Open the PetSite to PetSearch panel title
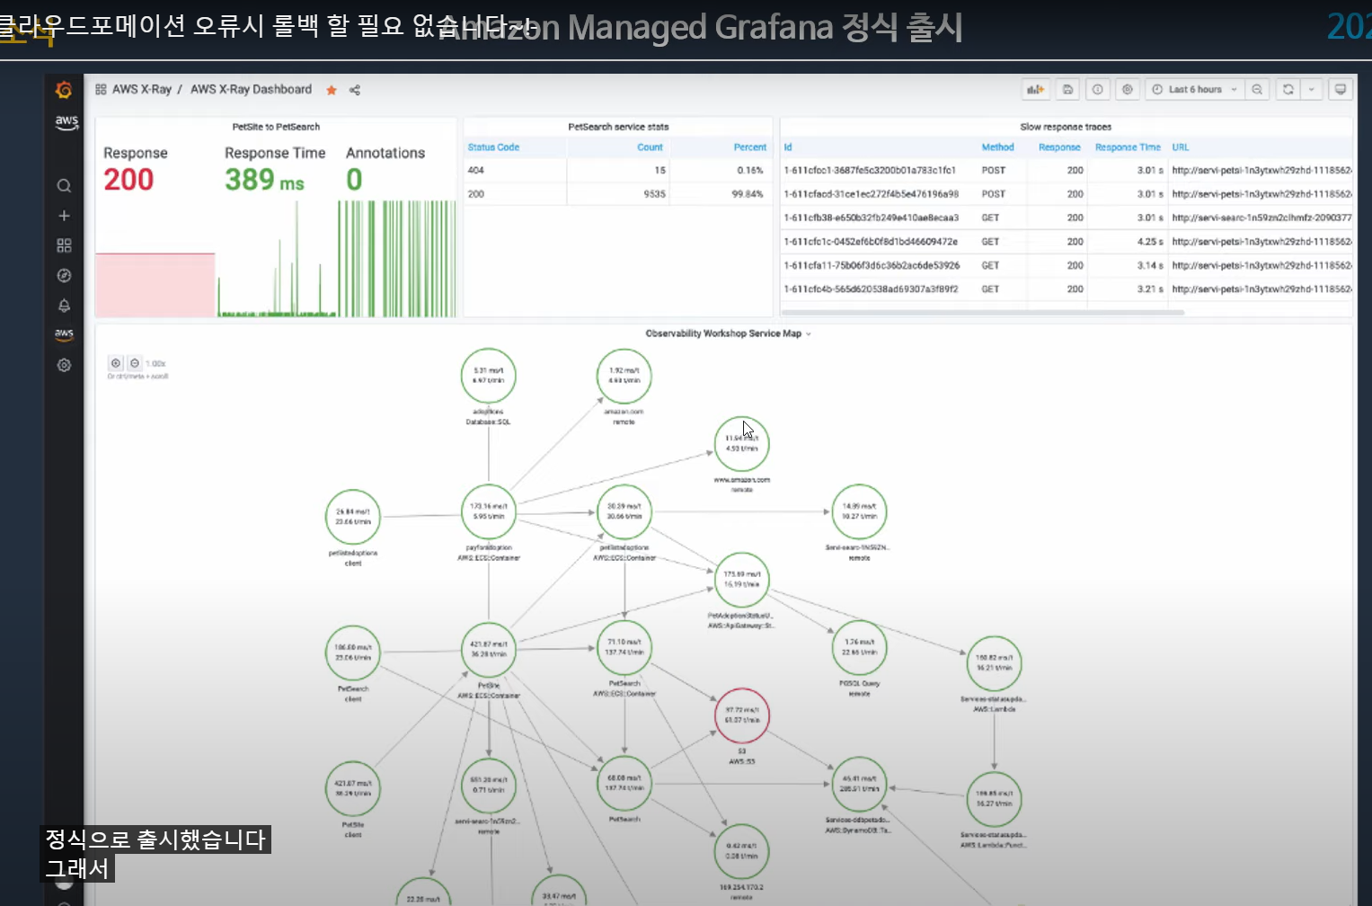This screenshot has height=906, width=1372. click(276, 127)
